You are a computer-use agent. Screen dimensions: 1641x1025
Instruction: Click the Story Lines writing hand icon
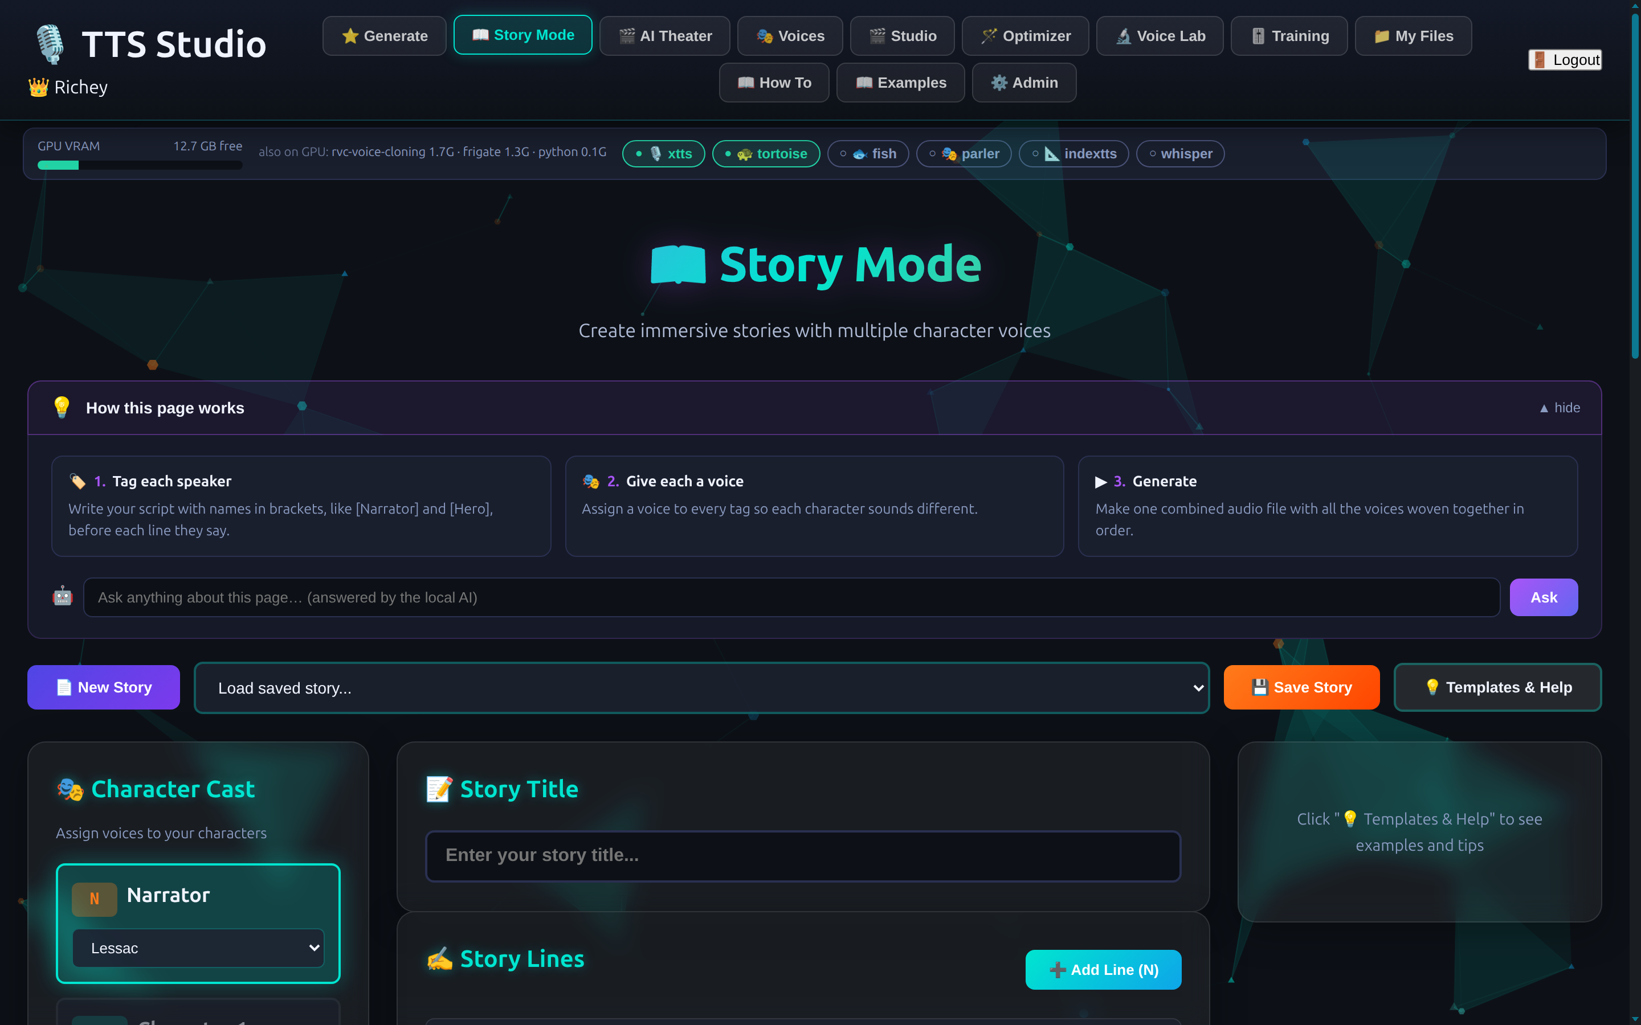(440, 958)
